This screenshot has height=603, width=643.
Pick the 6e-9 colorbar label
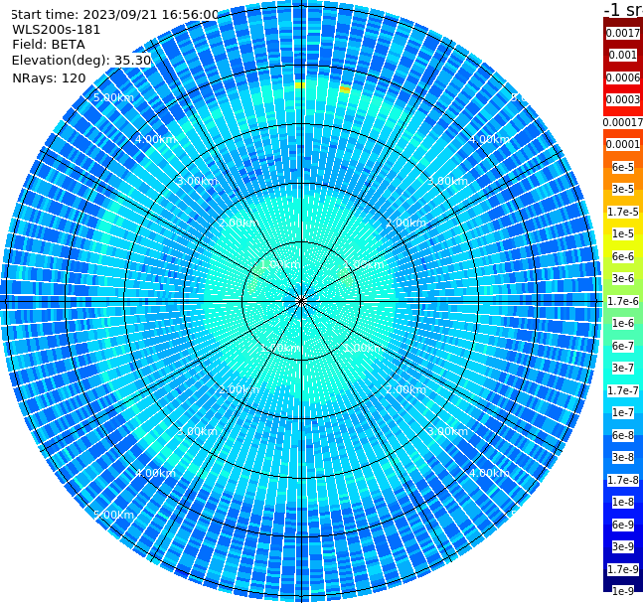623,525
